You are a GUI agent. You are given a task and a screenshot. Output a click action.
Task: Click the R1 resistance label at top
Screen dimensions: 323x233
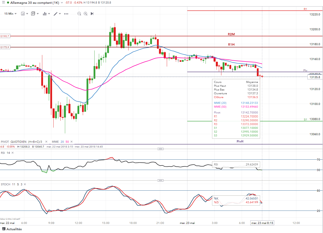click(305, 9)
